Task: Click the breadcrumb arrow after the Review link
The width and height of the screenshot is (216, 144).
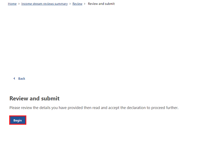Action: click(85, 4)
